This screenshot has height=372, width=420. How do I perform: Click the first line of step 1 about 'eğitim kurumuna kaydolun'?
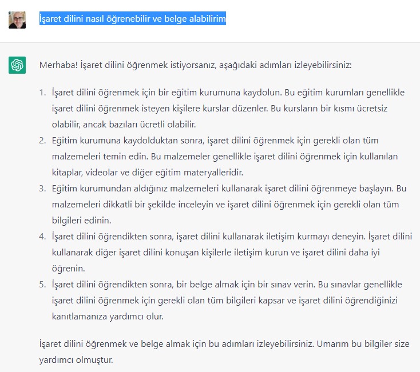coord(229,92)
